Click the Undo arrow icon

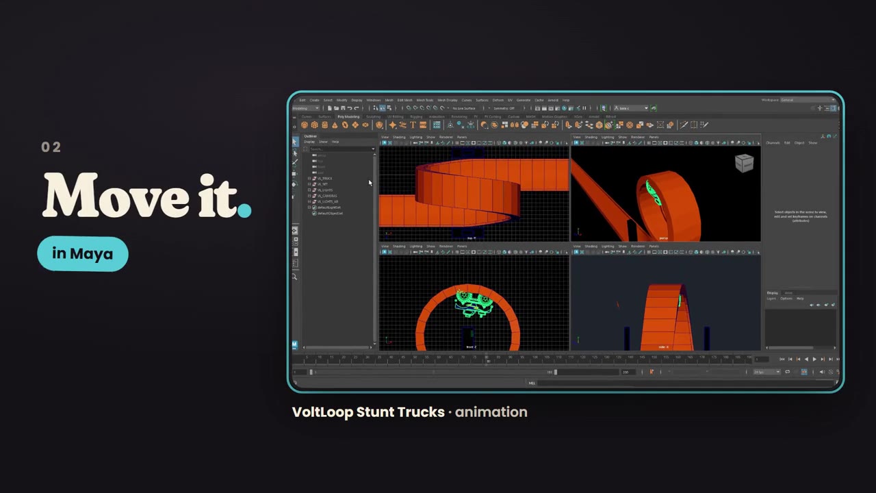click(350, 108)
